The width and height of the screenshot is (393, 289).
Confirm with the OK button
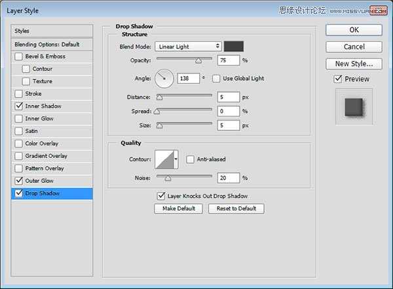tap(354, 30)
